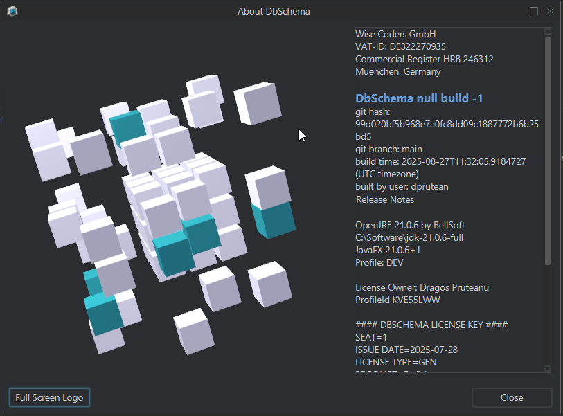Click the 'ProfileId KVE55LWW' line
563x416 pixels.
pyautogui.click(x=397, y=300)
